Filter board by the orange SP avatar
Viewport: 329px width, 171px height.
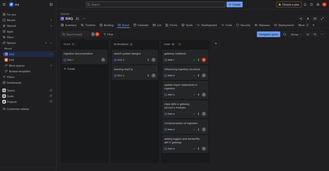(x=97, y=34)
